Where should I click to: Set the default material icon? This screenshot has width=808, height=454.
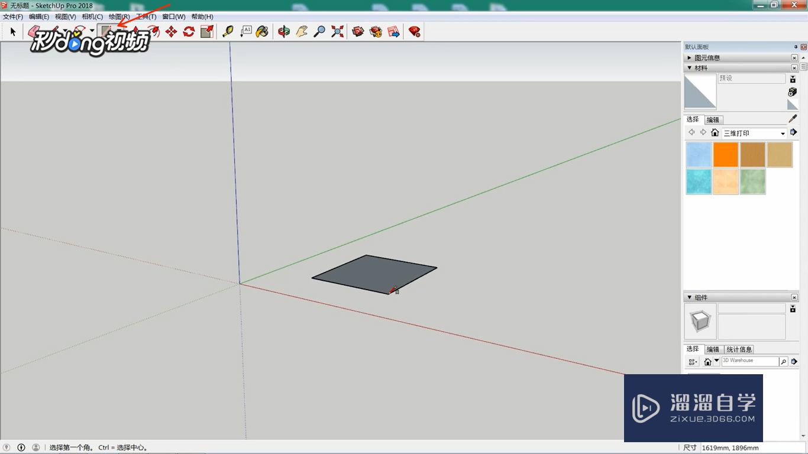[x=793, y=105]
